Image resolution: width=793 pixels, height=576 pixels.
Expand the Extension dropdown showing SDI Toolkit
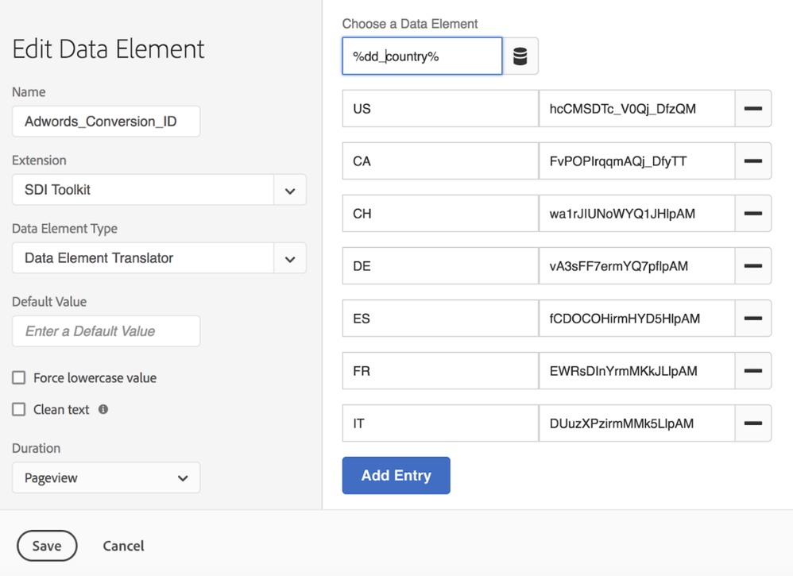[x=289, y=191]
